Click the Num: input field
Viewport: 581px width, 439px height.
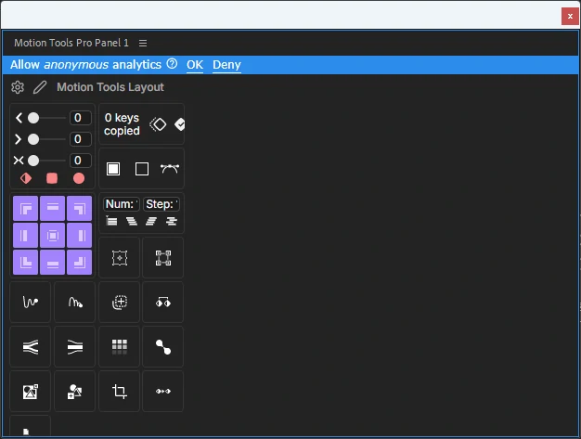pyautogui.click(x=122, y=204)
